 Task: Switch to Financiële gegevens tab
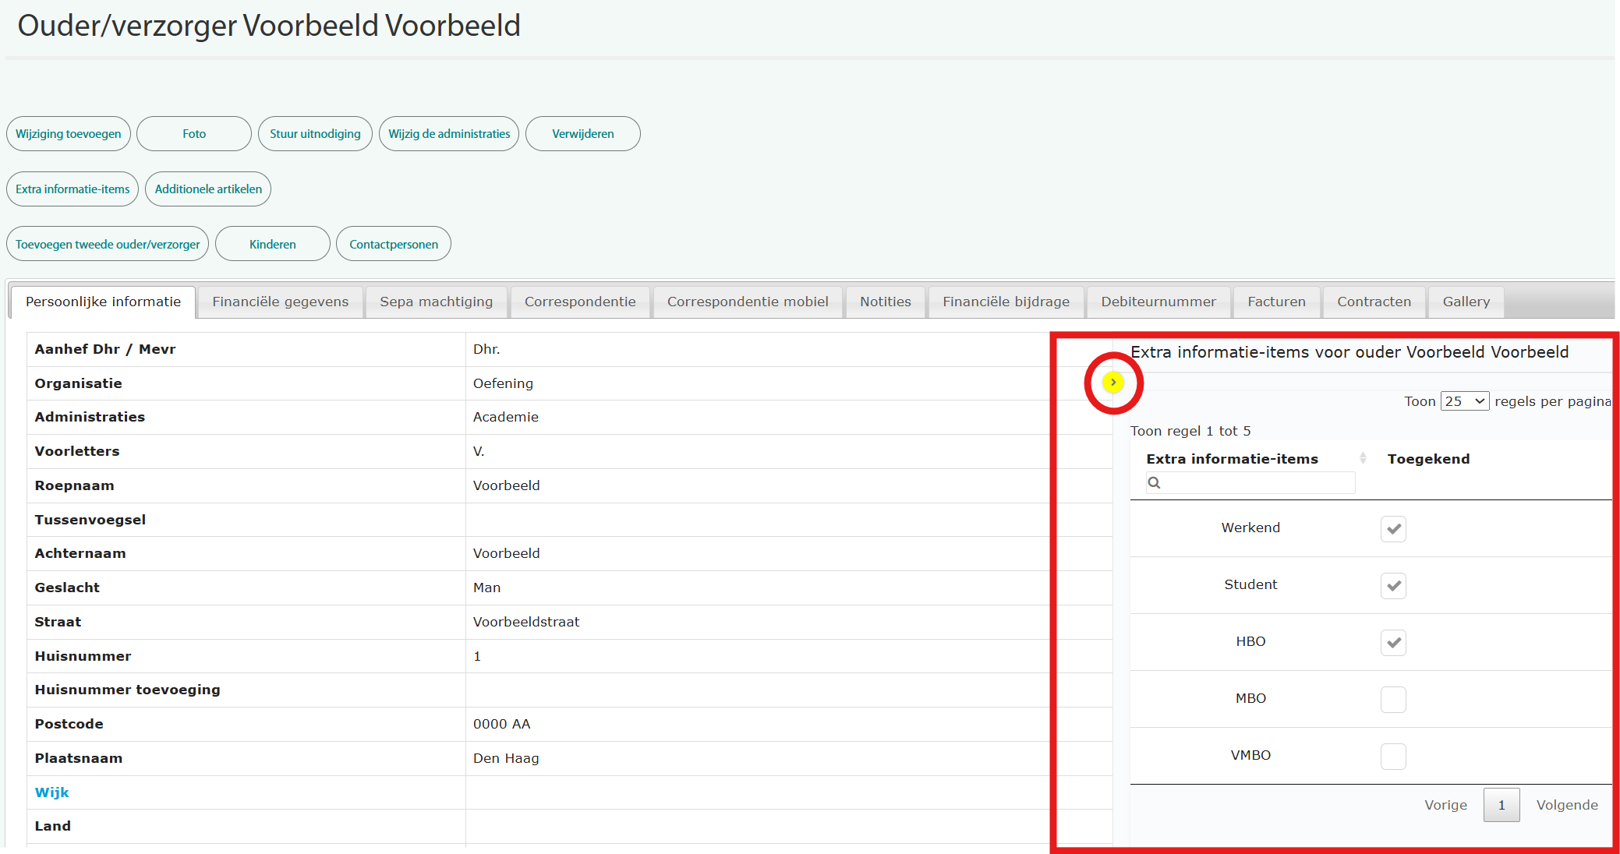[280, 302]
